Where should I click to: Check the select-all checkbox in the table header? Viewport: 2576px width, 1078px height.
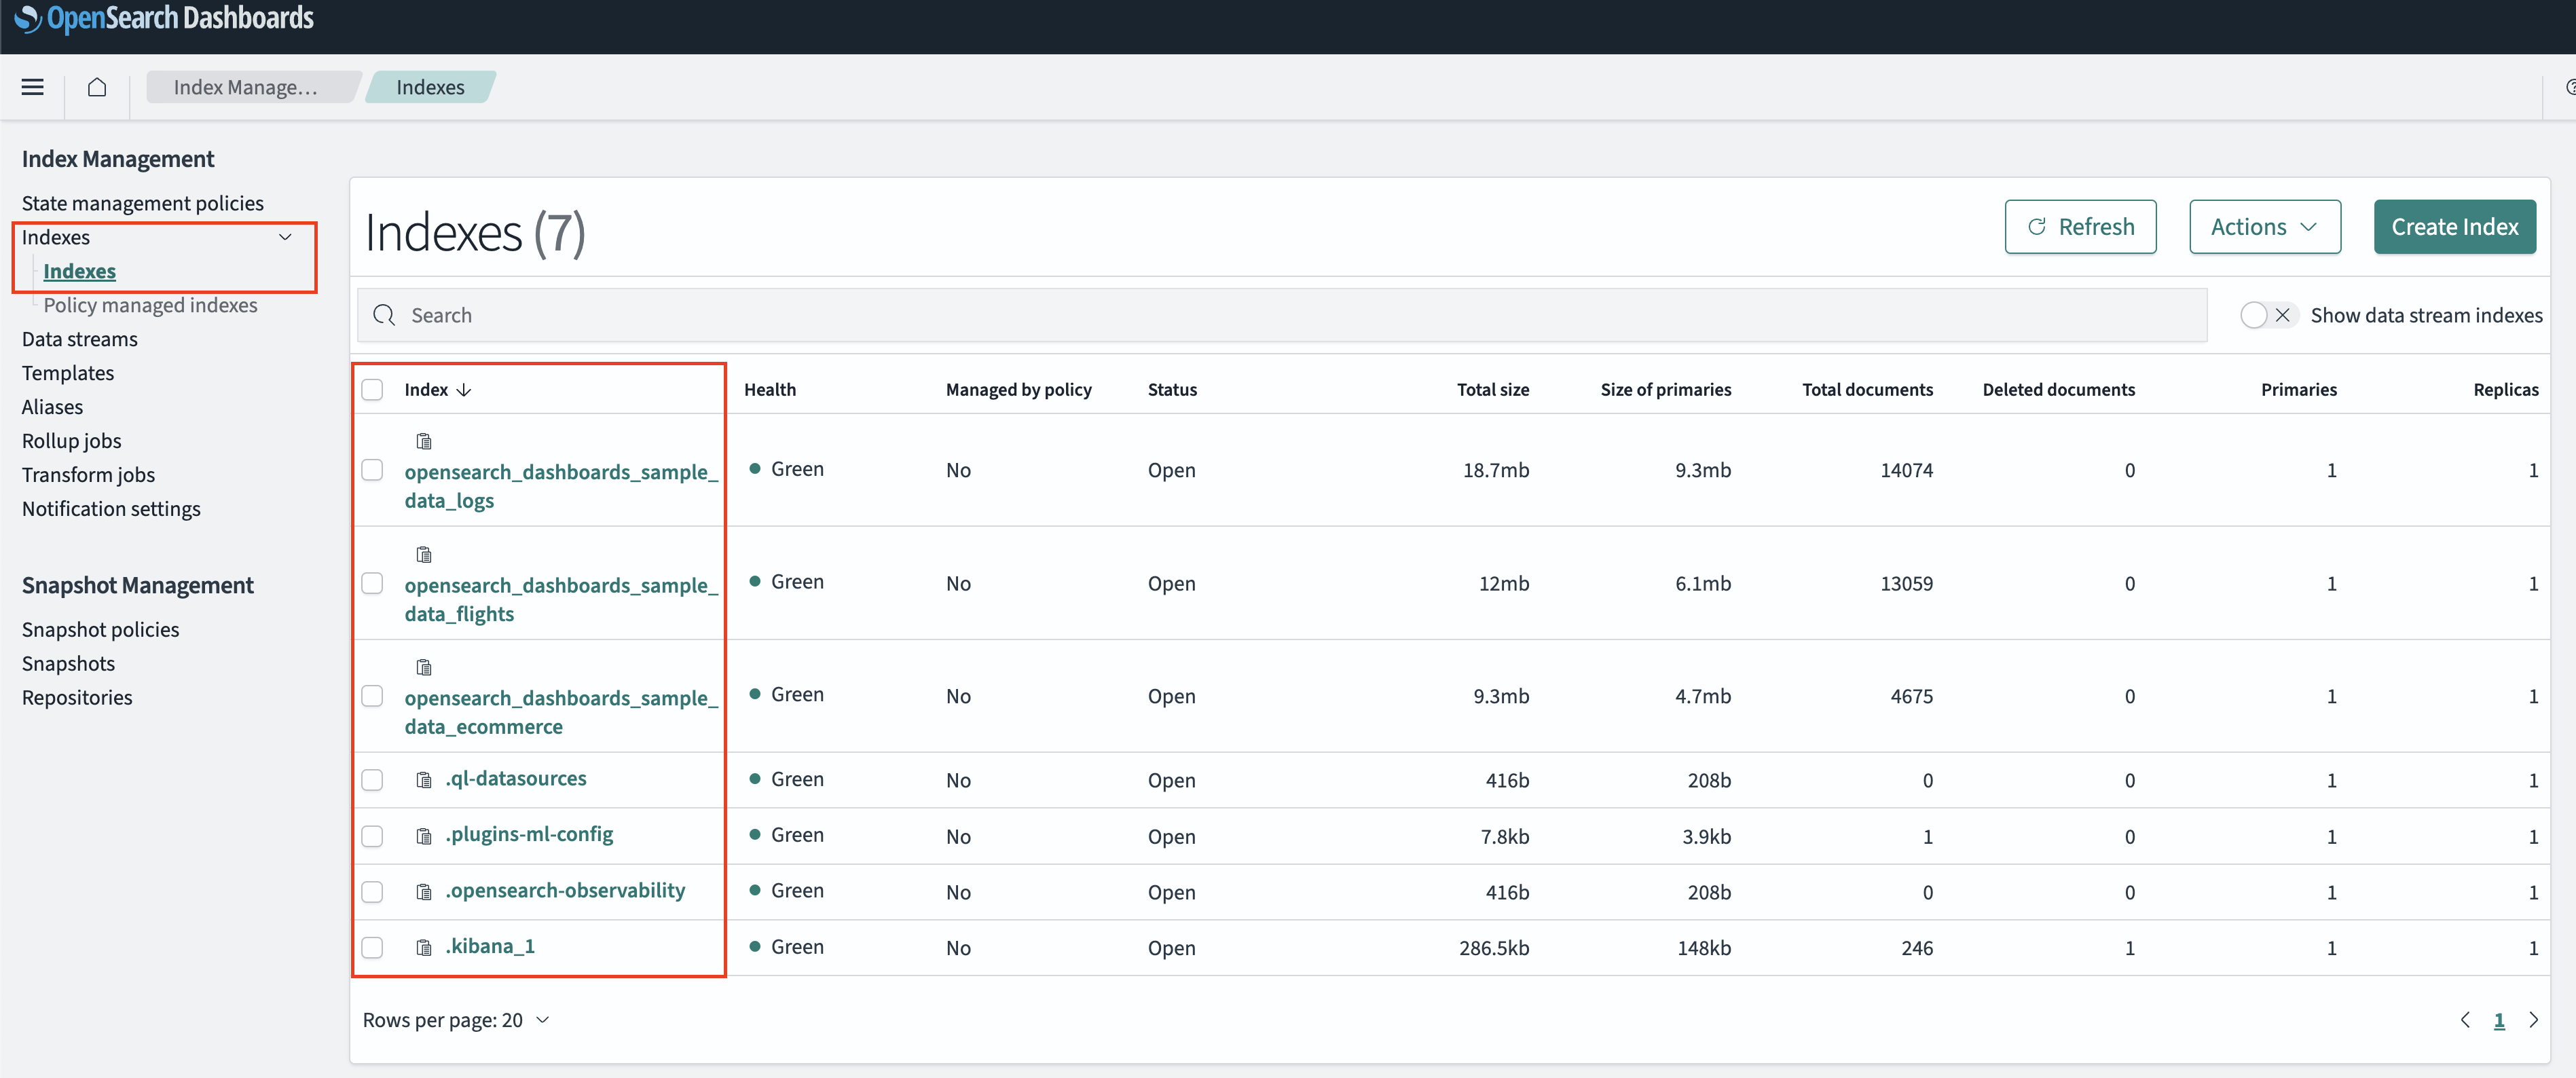(x=373, y=390)
